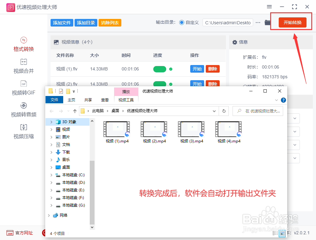Click the properties icon in Explorer quick access toolbar
This screenshot has width=316, height=240.
coord(61,91)
